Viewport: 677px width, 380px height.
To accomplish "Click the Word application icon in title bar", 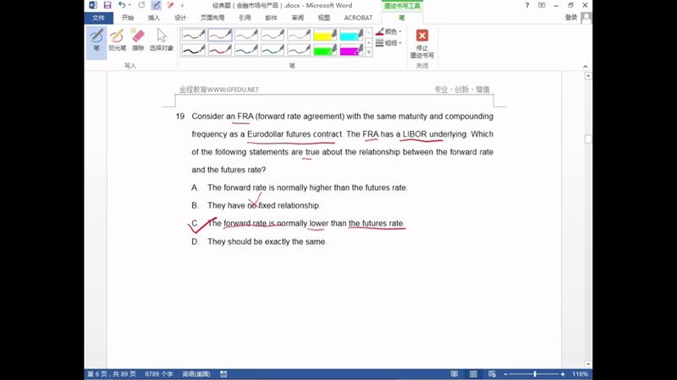I will pos(93,5).
